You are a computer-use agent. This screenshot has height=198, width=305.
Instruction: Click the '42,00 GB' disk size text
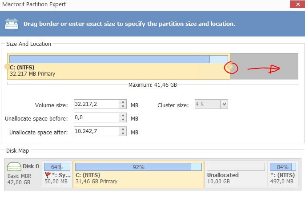click(19, 182)
